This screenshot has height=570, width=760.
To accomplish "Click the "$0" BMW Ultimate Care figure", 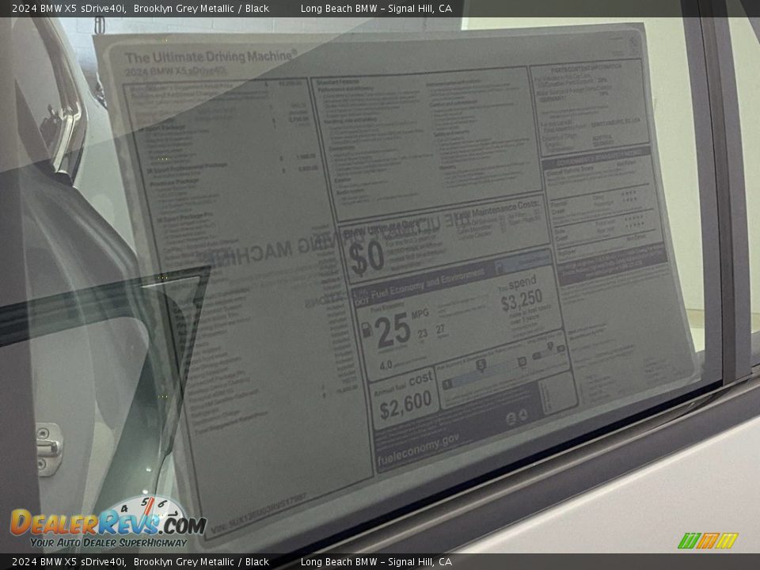I will tap(367, 257).
